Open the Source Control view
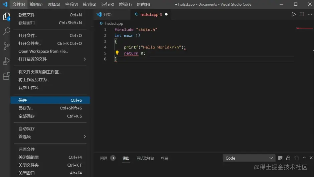Image resolution: width=314 pixels, height=177 pixels. (x=6, y=46)
